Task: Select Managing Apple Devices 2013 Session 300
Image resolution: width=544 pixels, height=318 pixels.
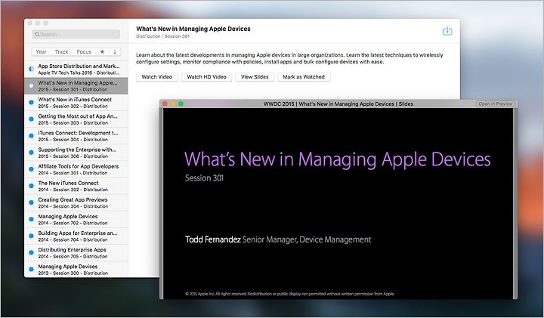Action: pyautogui.click(x=76, y=269)
